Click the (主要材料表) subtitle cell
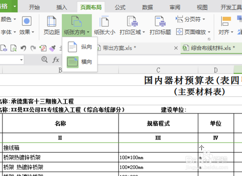This screenshot has height=176, width=242. (199, 92)
